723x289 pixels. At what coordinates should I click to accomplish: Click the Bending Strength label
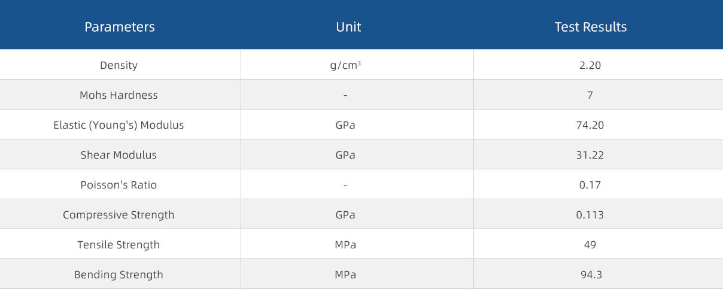(x=119, y=275)
